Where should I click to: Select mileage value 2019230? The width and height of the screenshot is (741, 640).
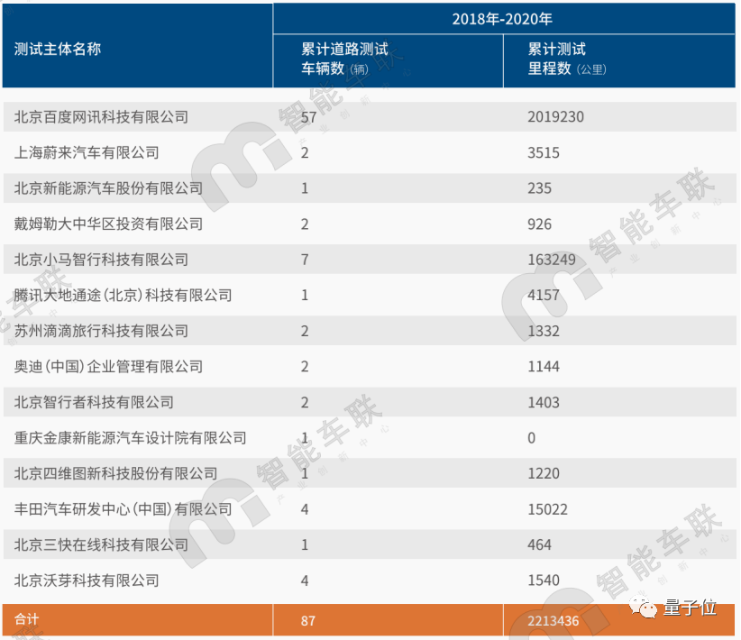tap(555, 117)
